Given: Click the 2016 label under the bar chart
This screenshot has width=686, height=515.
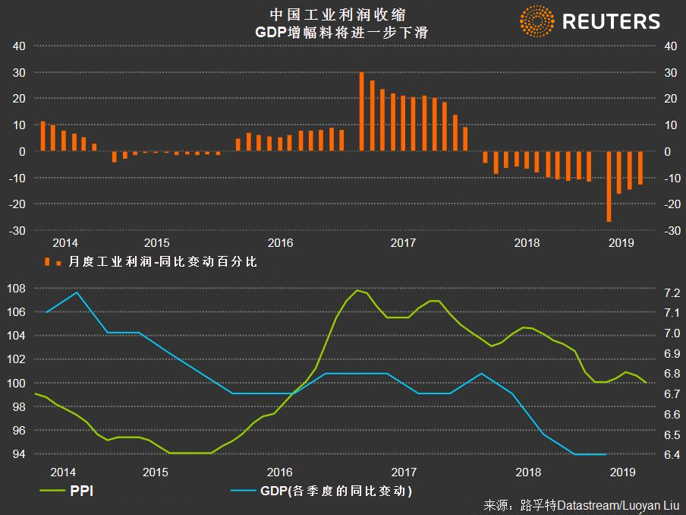Looking at the screenshot, I should pos(280,242).
